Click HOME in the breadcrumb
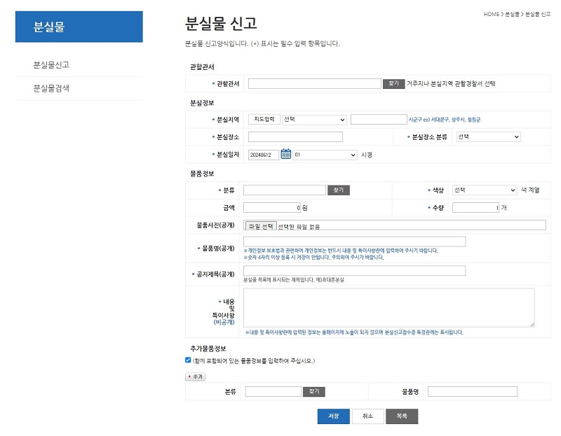 click(x=492, y=14)
